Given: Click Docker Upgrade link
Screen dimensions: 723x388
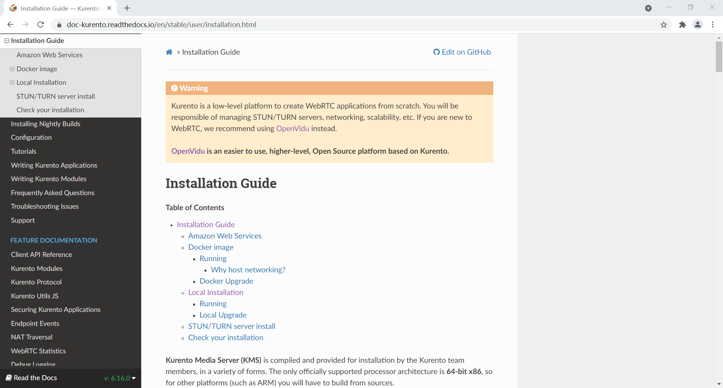Looking at the screenshot, I should click(226, 281).
